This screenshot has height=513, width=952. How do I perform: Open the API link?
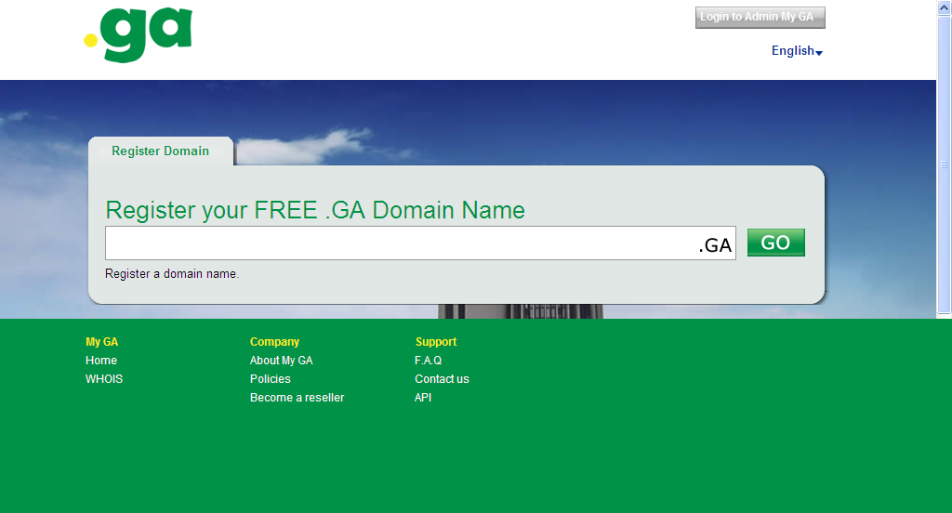423,398
